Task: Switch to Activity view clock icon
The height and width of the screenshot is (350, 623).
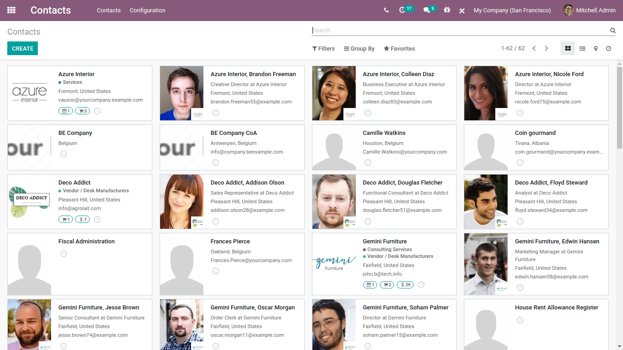Action: pyautogui.click(x=608, y=48)
